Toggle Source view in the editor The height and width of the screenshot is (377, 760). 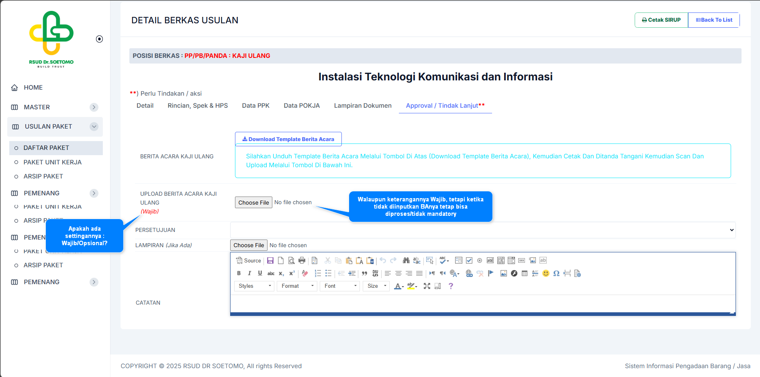point(249,260)
